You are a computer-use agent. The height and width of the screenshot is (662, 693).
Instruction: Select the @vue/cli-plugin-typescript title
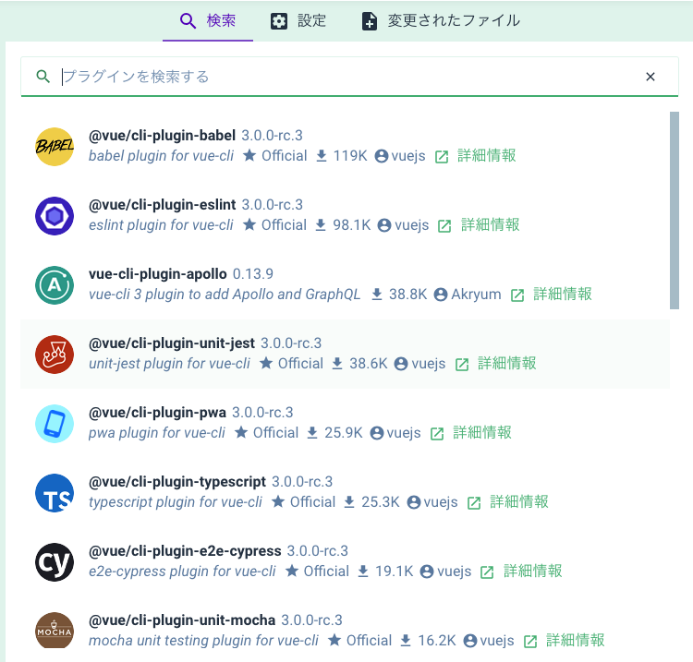click(177, 482)
